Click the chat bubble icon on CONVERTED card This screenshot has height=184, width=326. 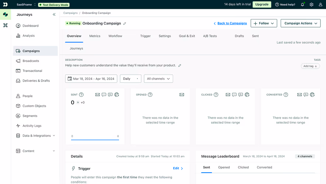click(306, 95)
